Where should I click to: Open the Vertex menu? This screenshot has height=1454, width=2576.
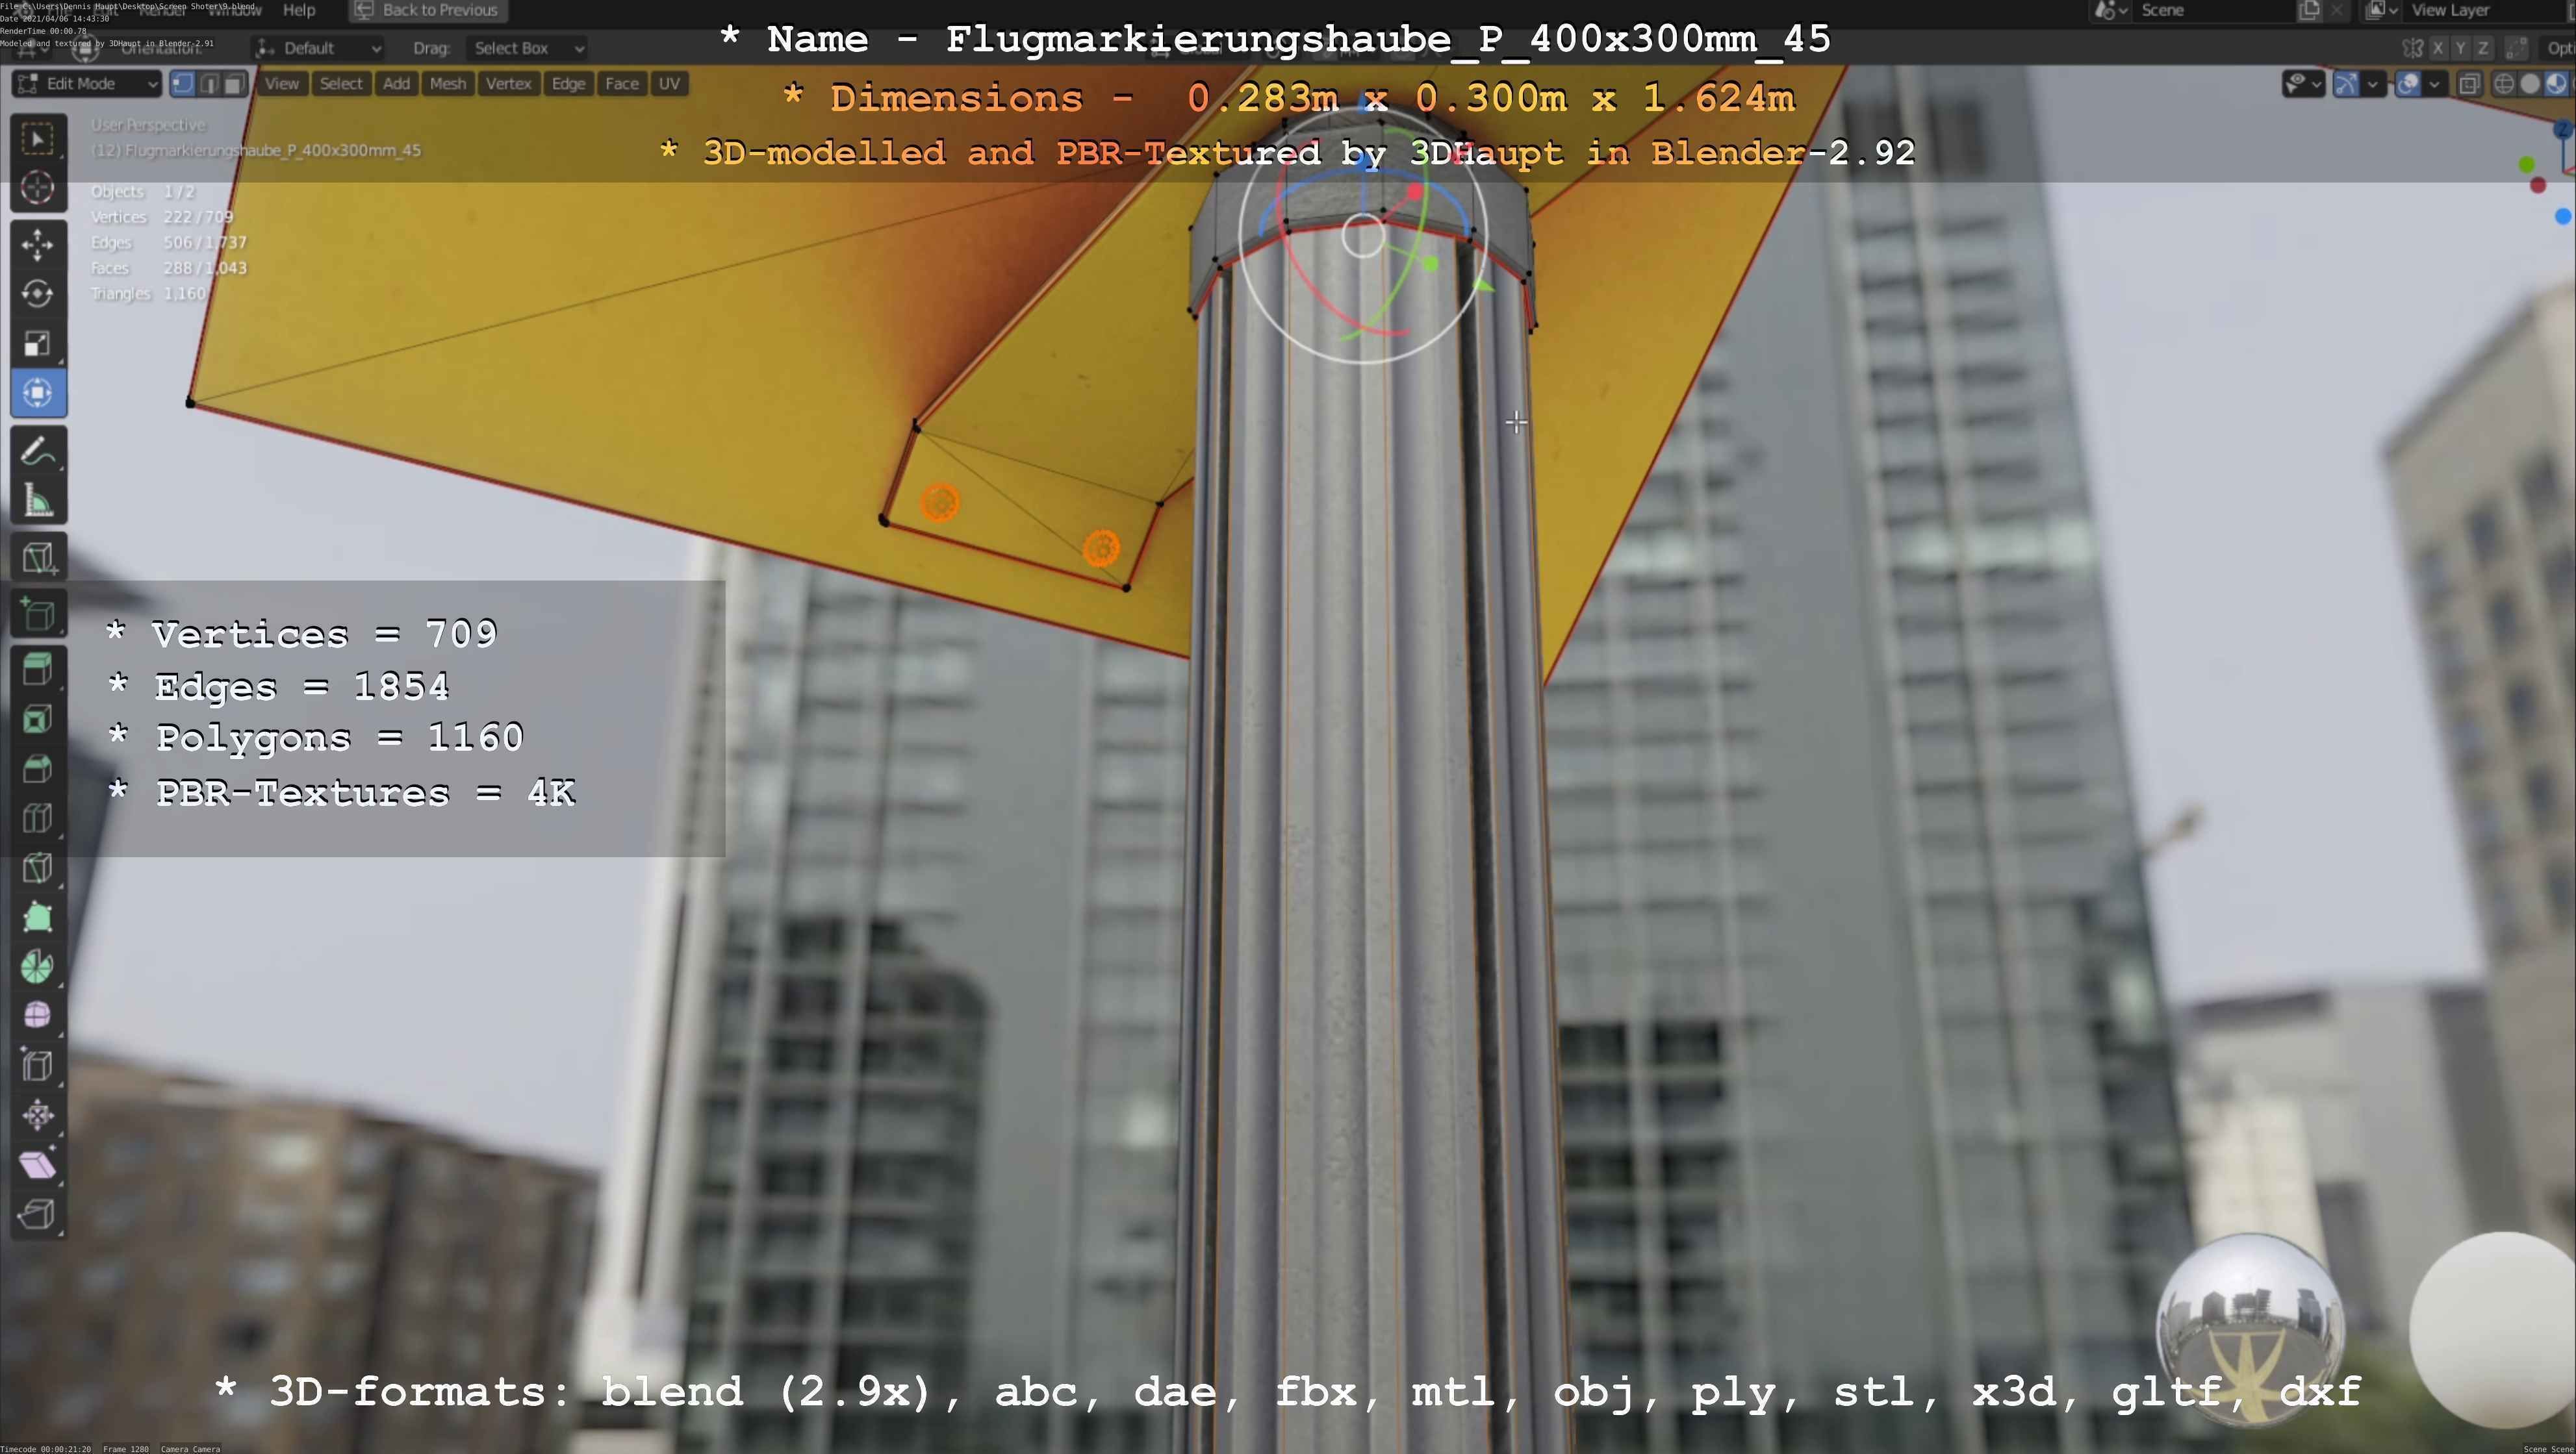[508, 84]
